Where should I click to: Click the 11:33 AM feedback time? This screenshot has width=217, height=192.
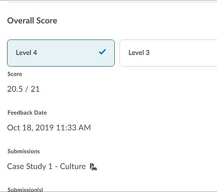(73, 127)
